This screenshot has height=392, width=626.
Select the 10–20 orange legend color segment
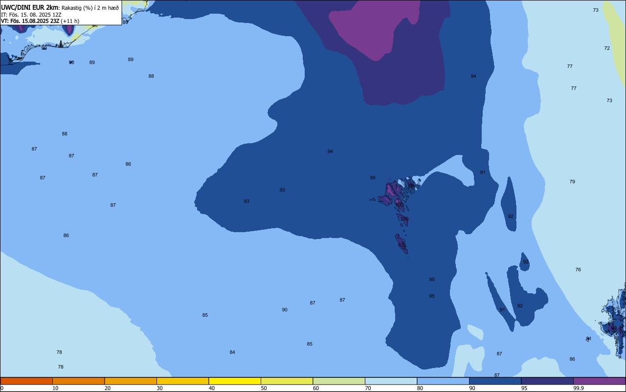(78, 381)
